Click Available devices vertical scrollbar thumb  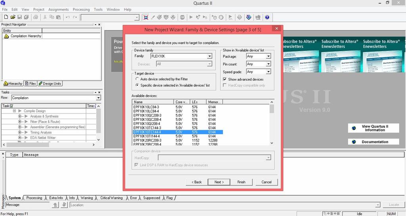pyautogui.click(x=272, y=109)
